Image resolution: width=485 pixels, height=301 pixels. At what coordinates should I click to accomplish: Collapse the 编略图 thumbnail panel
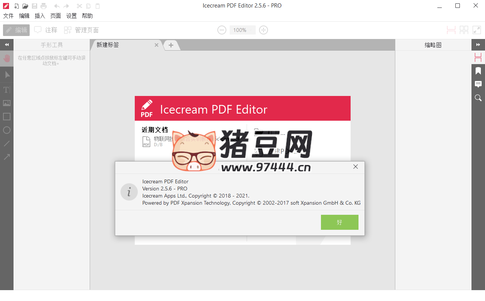(478, 44)
